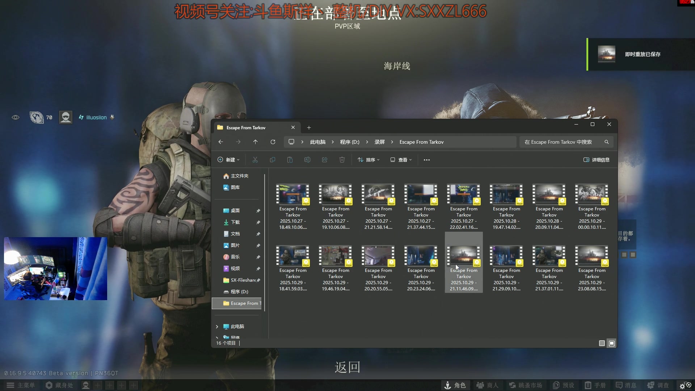Refresh the current folder view

pyautogui.click(x=273, y=142)
